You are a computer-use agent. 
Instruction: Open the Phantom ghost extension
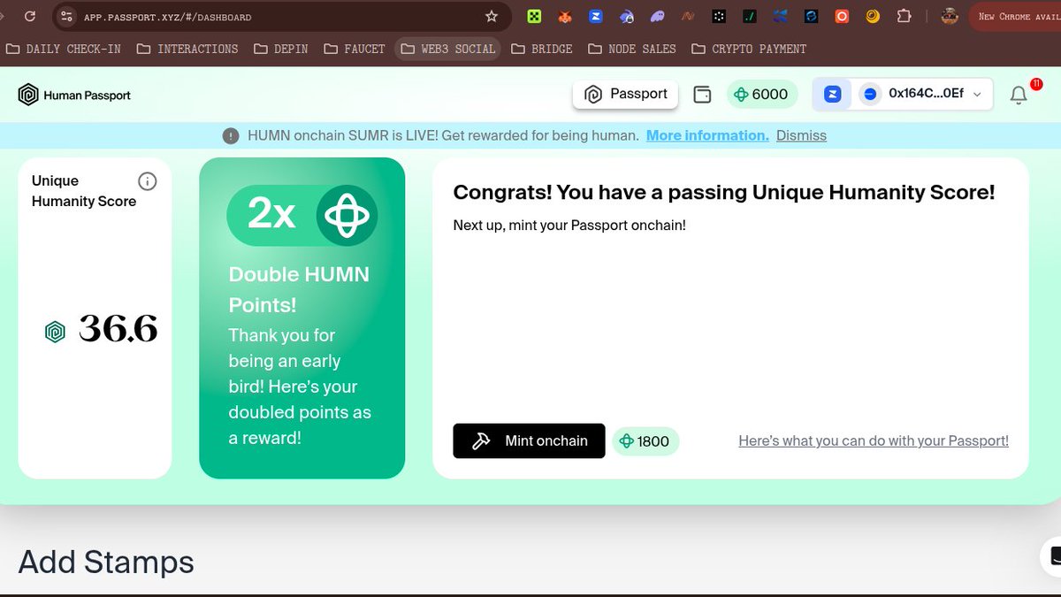pos(657,16)
